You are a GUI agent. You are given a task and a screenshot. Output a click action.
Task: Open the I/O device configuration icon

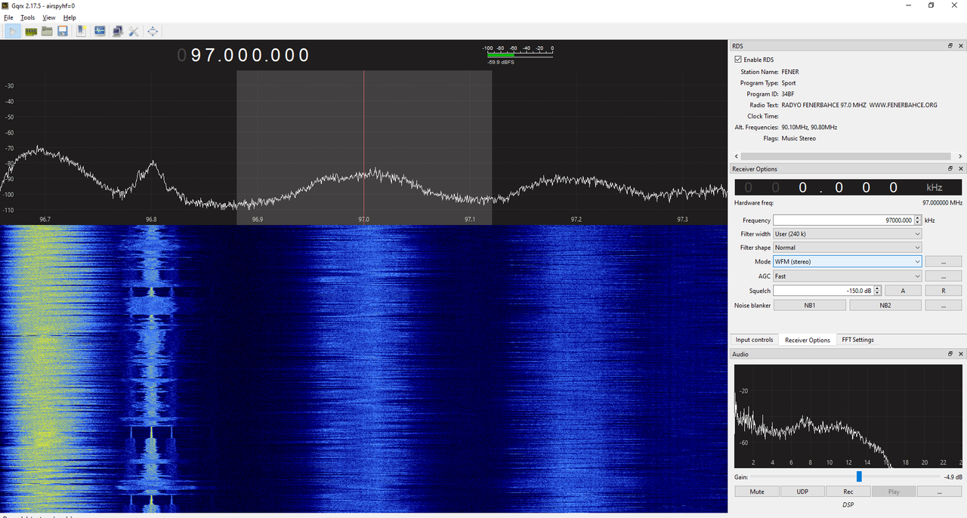[31, 31]
